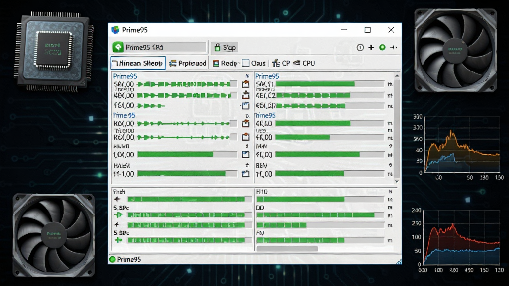Click the circled info icon in the toolbar
The height and width of the screenshot is (286, 509).
[x=360, y=47]
